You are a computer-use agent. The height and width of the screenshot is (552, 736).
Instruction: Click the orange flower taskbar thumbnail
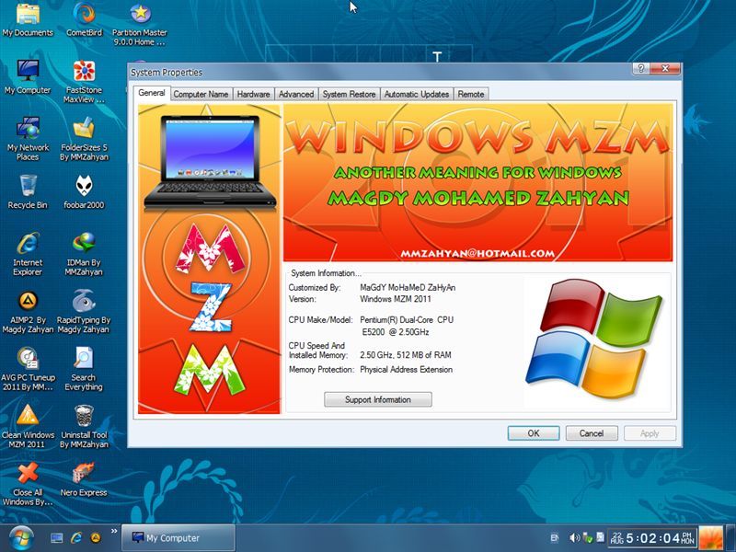(711, 538)
